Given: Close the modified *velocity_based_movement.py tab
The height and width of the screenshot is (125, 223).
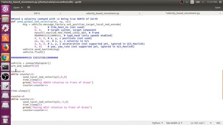Looking at the screenshot, I should 220,13.
